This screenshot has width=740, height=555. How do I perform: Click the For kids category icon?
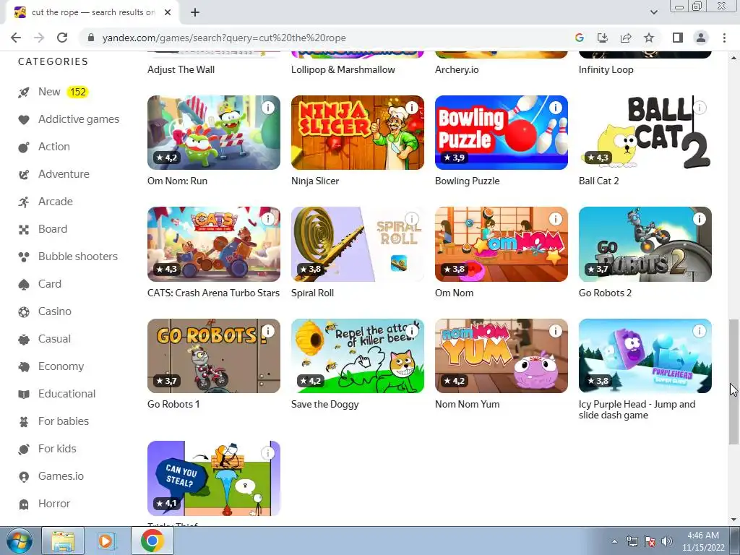(24, 449)
